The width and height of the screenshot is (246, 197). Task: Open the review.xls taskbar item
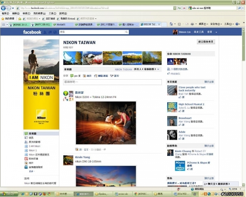(122, 194)
